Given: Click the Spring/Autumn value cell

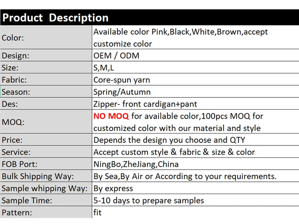Looking at the screenshot, I should (x=195, y=92).
